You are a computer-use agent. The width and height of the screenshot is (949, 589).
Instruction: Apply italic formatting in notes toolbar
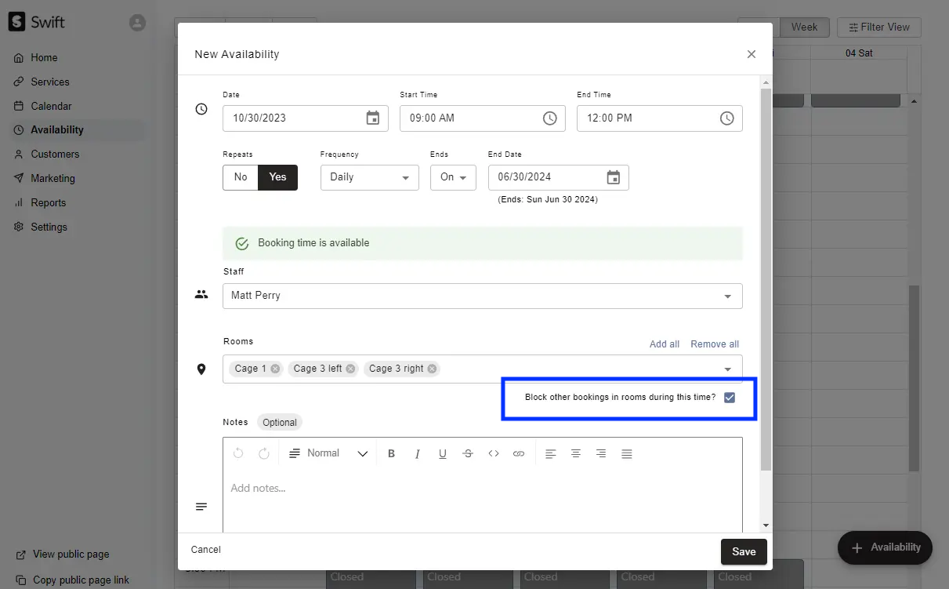tap(417, 454)
